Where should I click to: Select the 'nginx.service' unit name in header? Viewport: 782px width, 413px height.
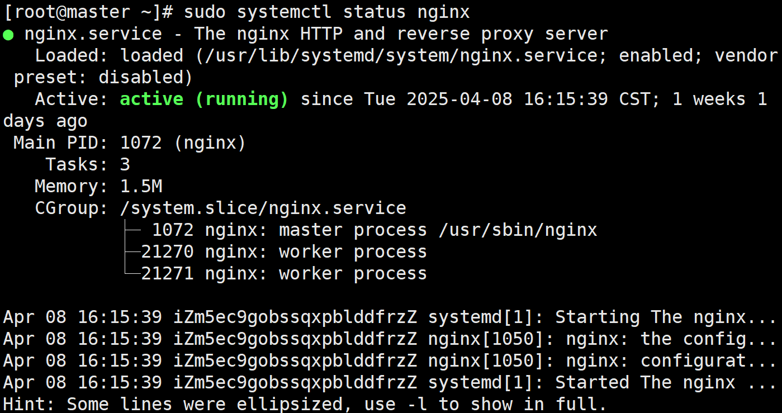pyautogui.click(x=93, y=35)
